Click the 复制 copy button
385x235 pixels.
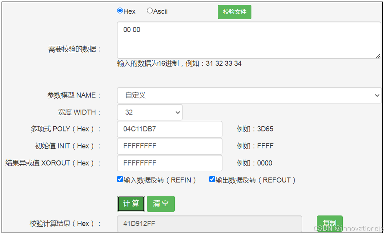click(330, 224)
